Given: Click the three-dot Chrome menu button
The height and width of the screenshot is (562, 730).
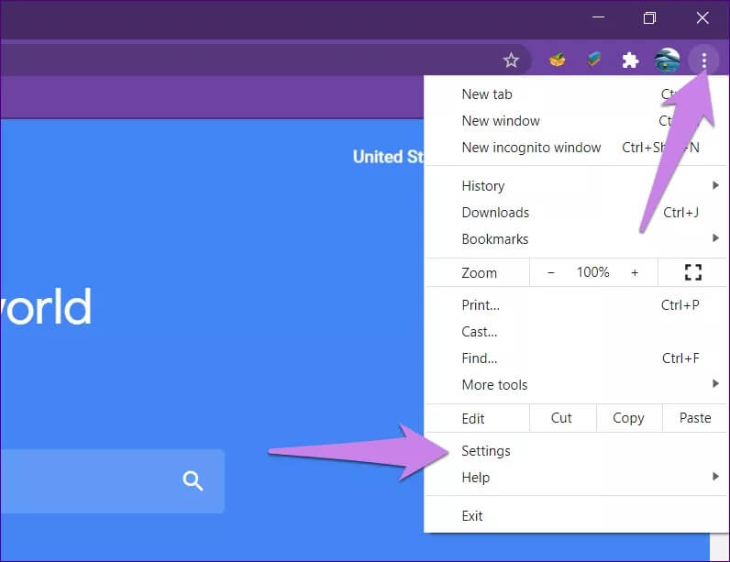Looking at the screenshot, I should pos(703,61).
